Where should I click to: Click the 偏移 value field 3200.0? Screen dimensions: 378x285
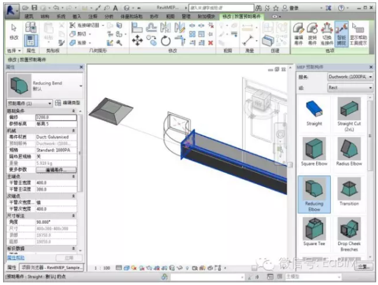coord(56,117)
